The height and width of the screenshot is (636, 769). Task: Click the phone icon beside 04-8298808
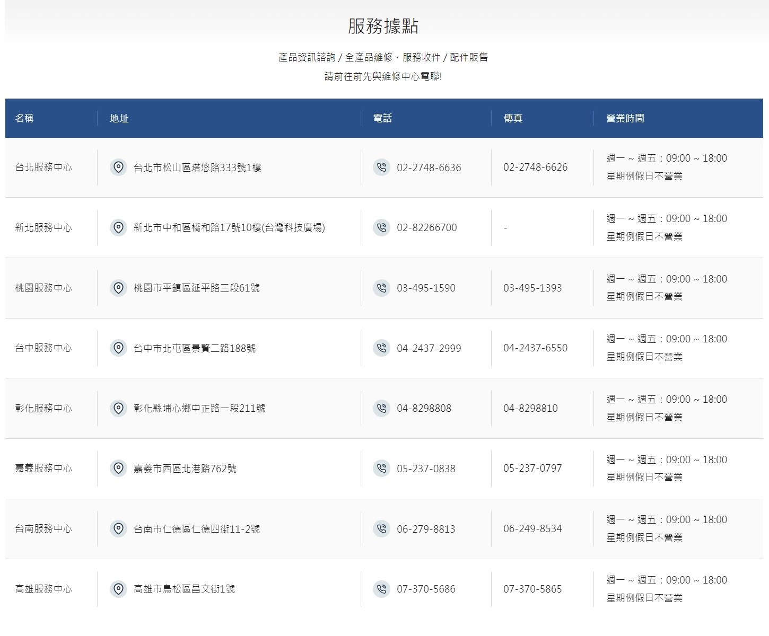click(381, 408)
